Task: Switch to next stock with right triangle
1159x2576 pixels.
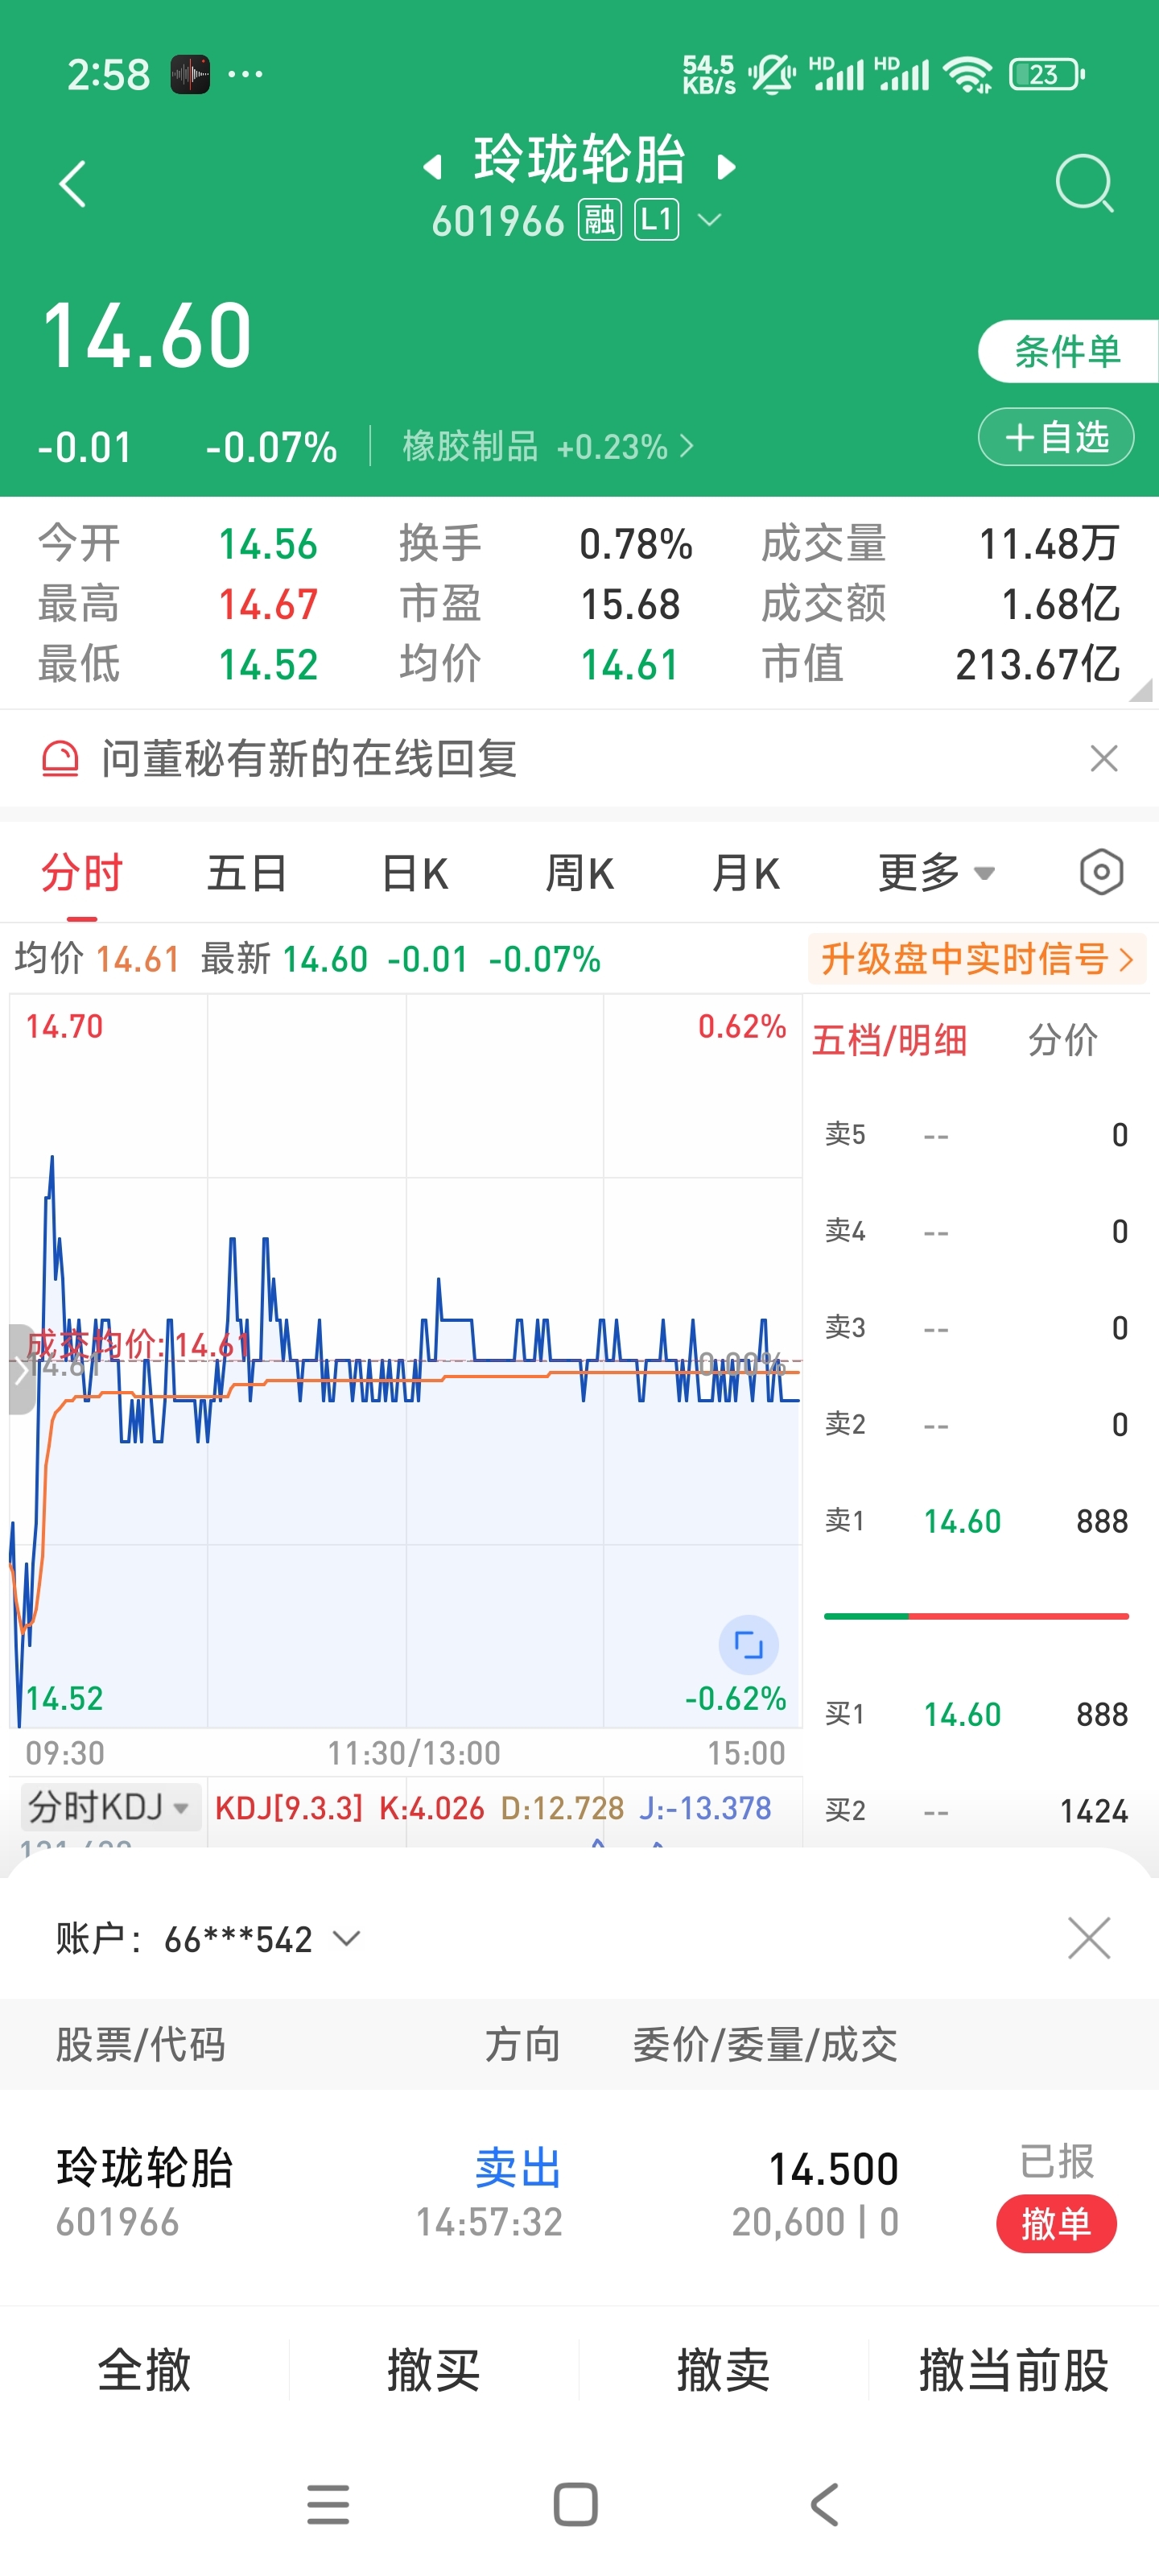Action: [x=727, y=167]
